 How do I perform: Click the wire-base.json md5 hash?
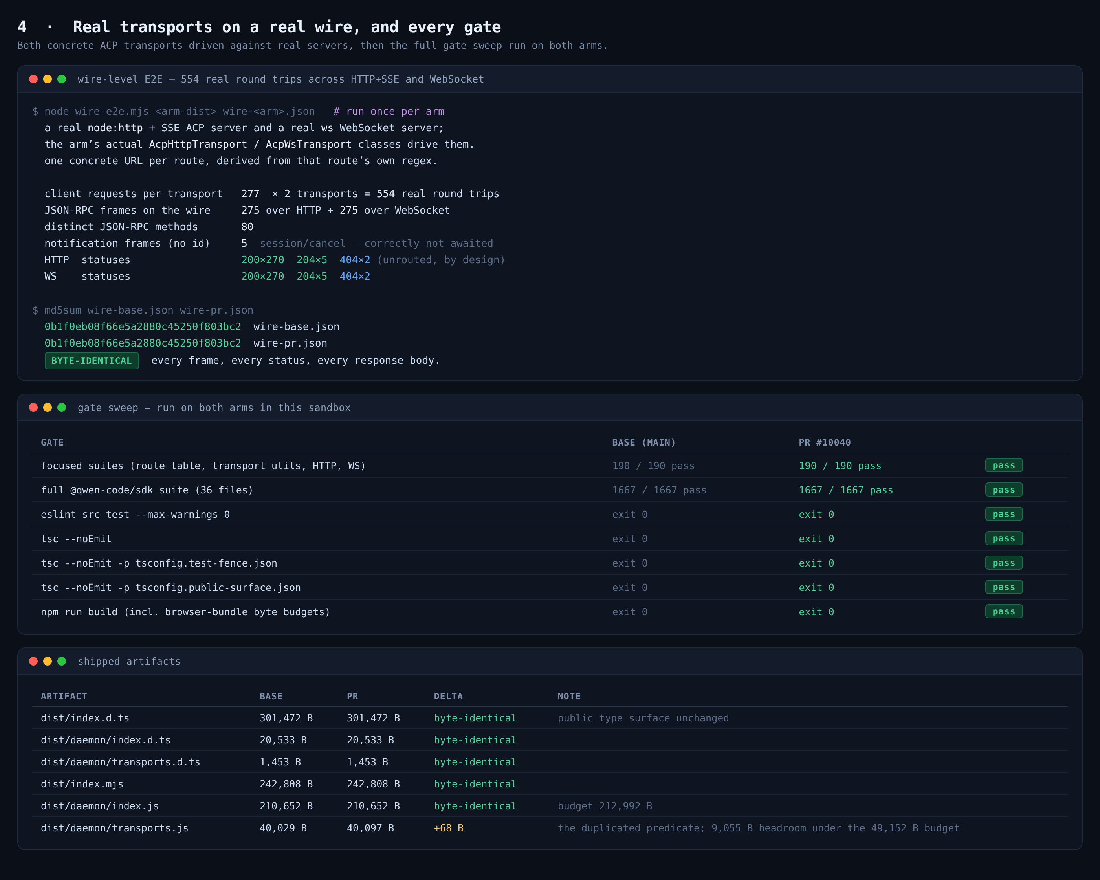click(x=143, y=326)
